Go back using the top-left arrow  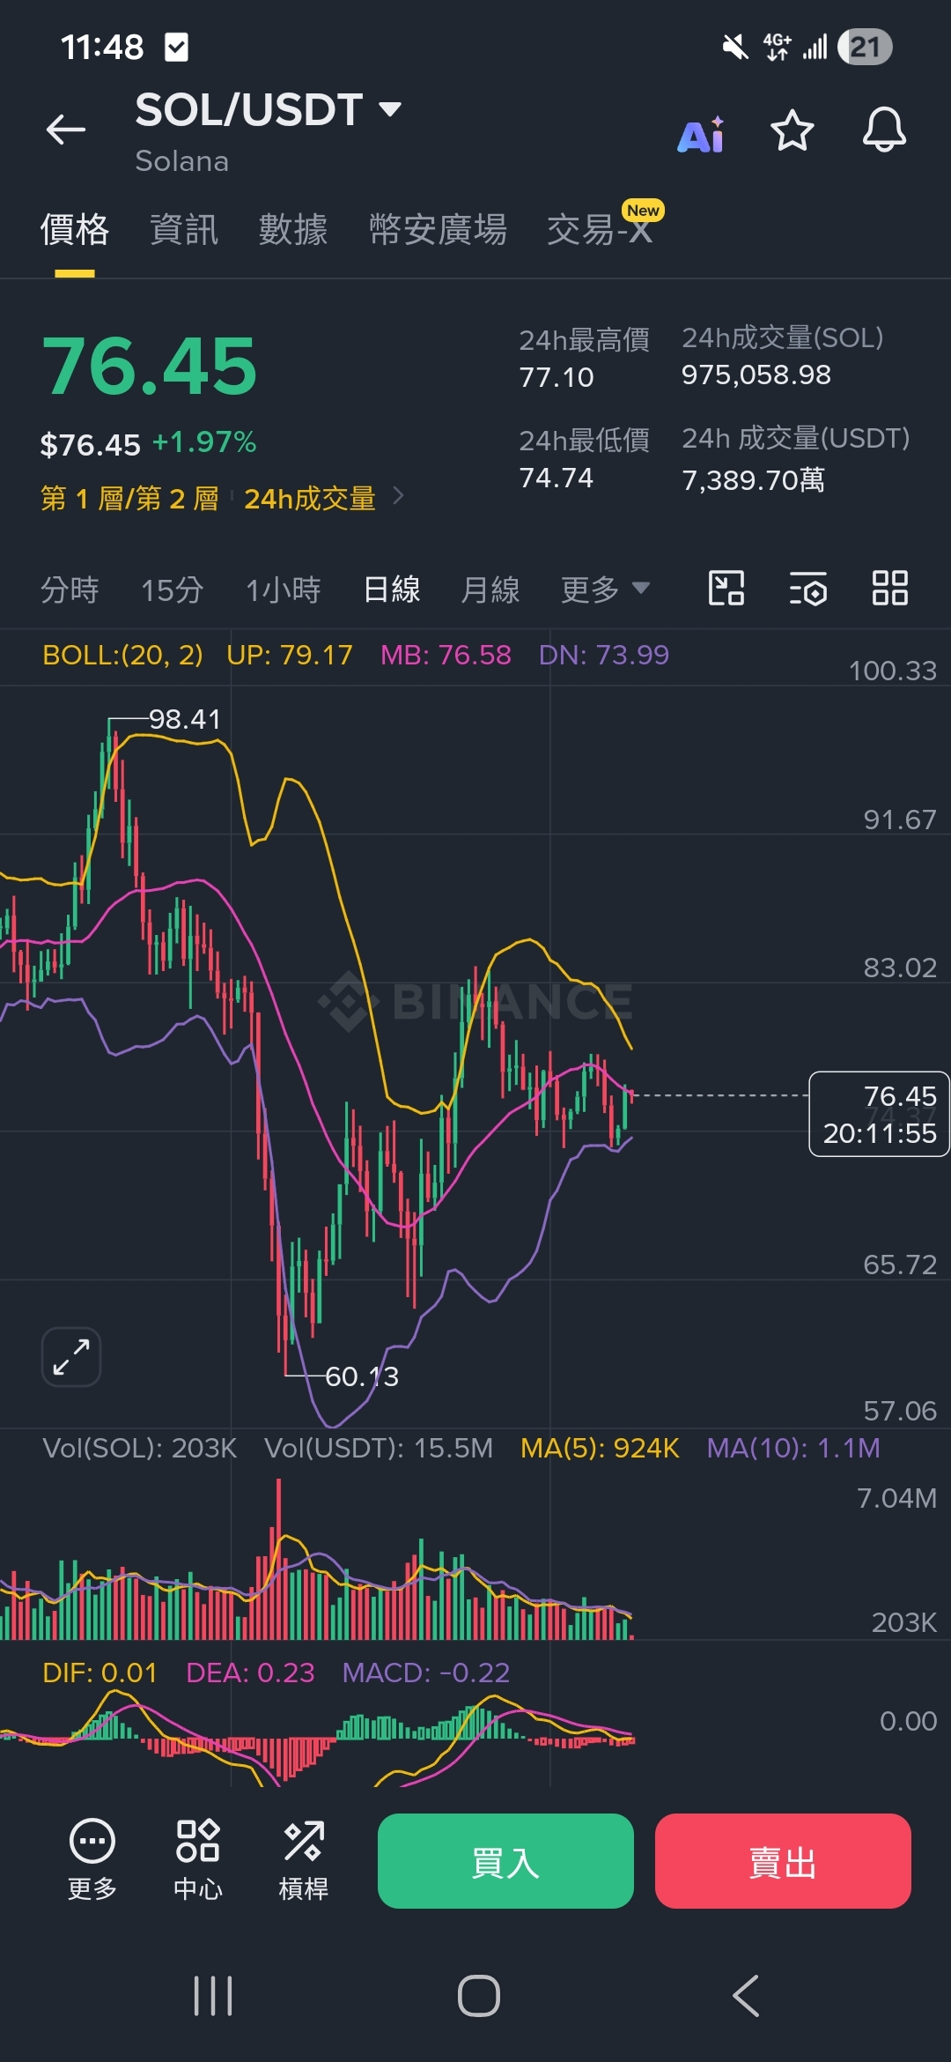[x=66, y=130]
